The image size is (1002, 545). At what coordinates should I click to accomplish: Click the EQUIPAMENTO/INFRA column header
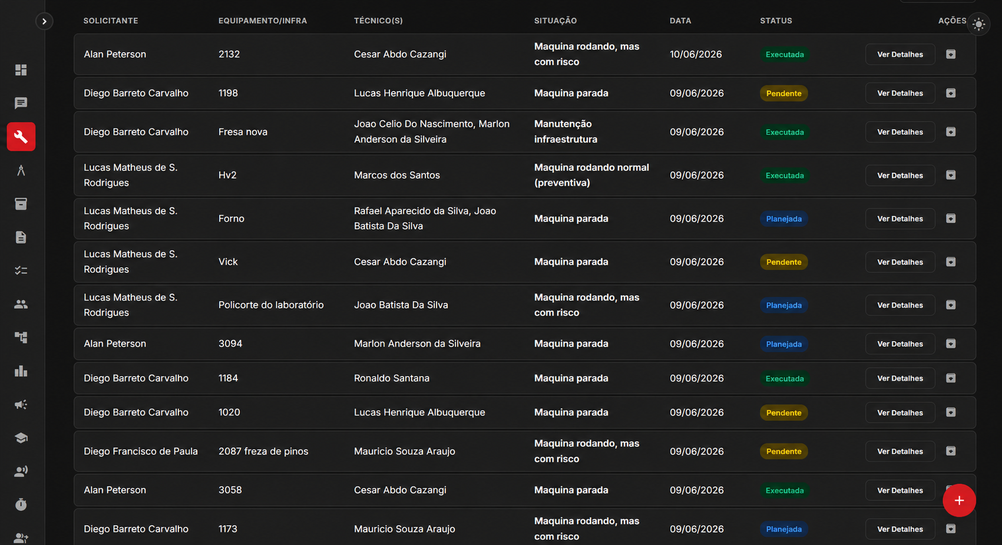tap(263, 21)
